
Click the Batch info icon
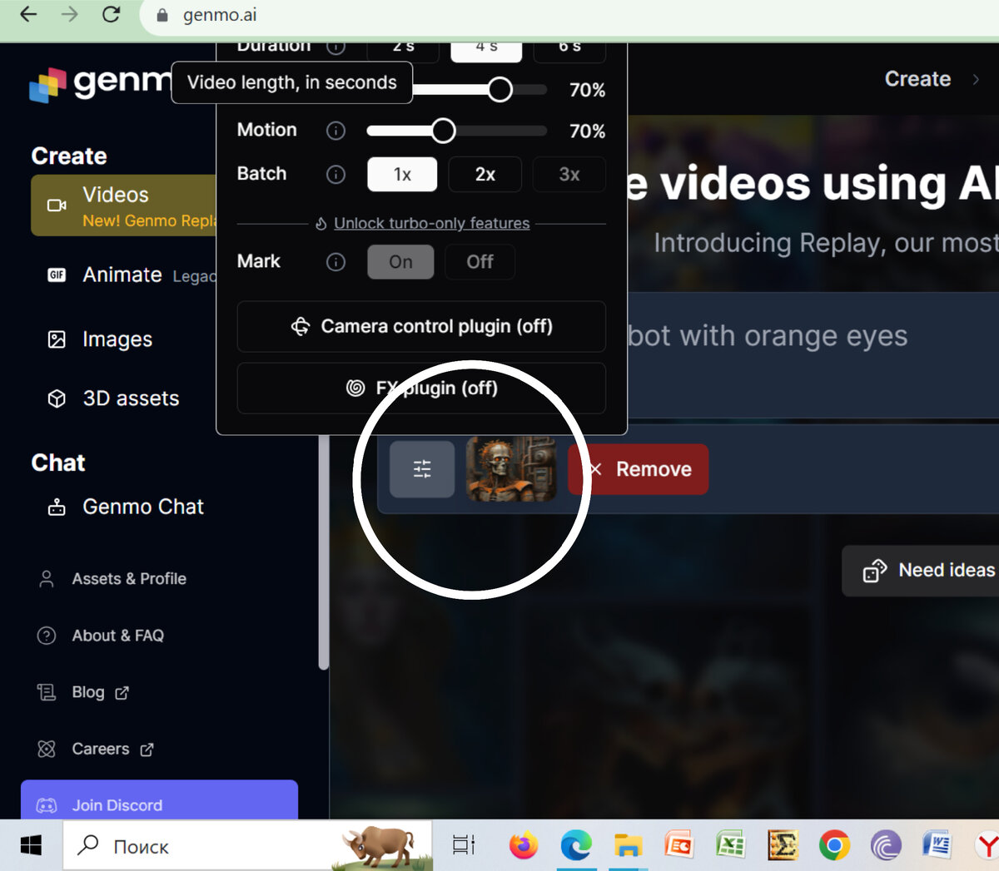[x=335, y=174]
